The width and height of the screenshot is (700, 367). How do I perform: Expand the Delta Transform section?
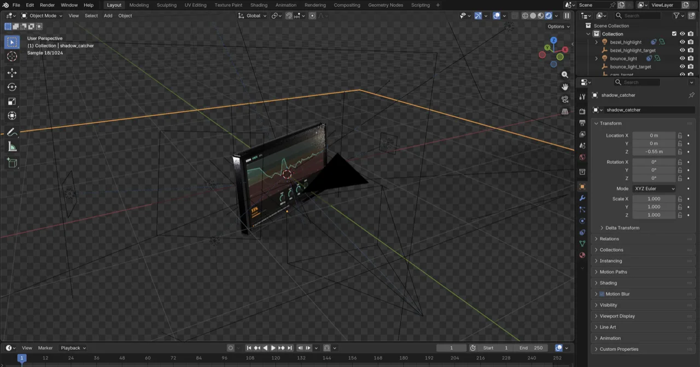click(x=622, y=228)
